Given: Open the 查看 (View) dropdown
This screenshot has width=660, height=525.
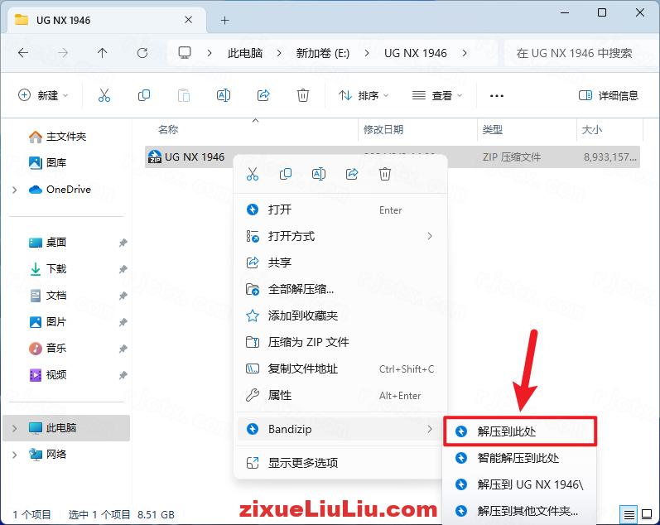Looking at the screenshot, I should tap(437, 95).
